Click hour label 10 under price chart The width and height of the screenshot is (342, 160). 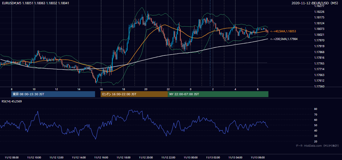(34, 89)
